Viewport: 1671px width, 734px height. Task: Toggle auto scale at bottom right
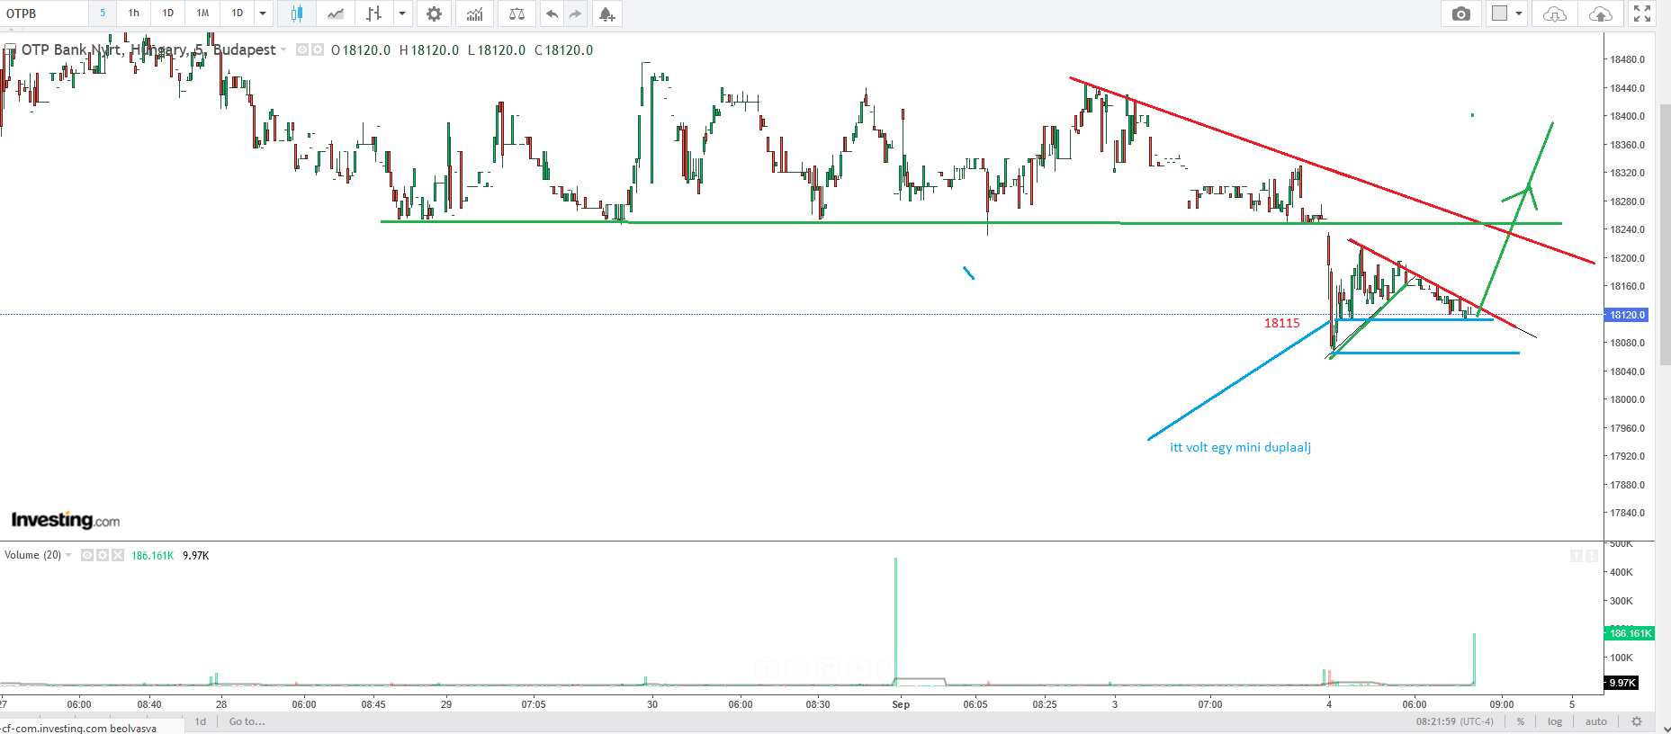(1596, 721)
